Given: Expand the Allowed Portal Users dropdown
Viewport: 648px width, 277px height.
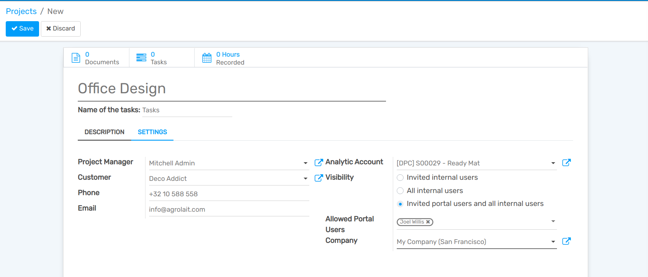Looking at the screenshot, I should click(553, 221).
